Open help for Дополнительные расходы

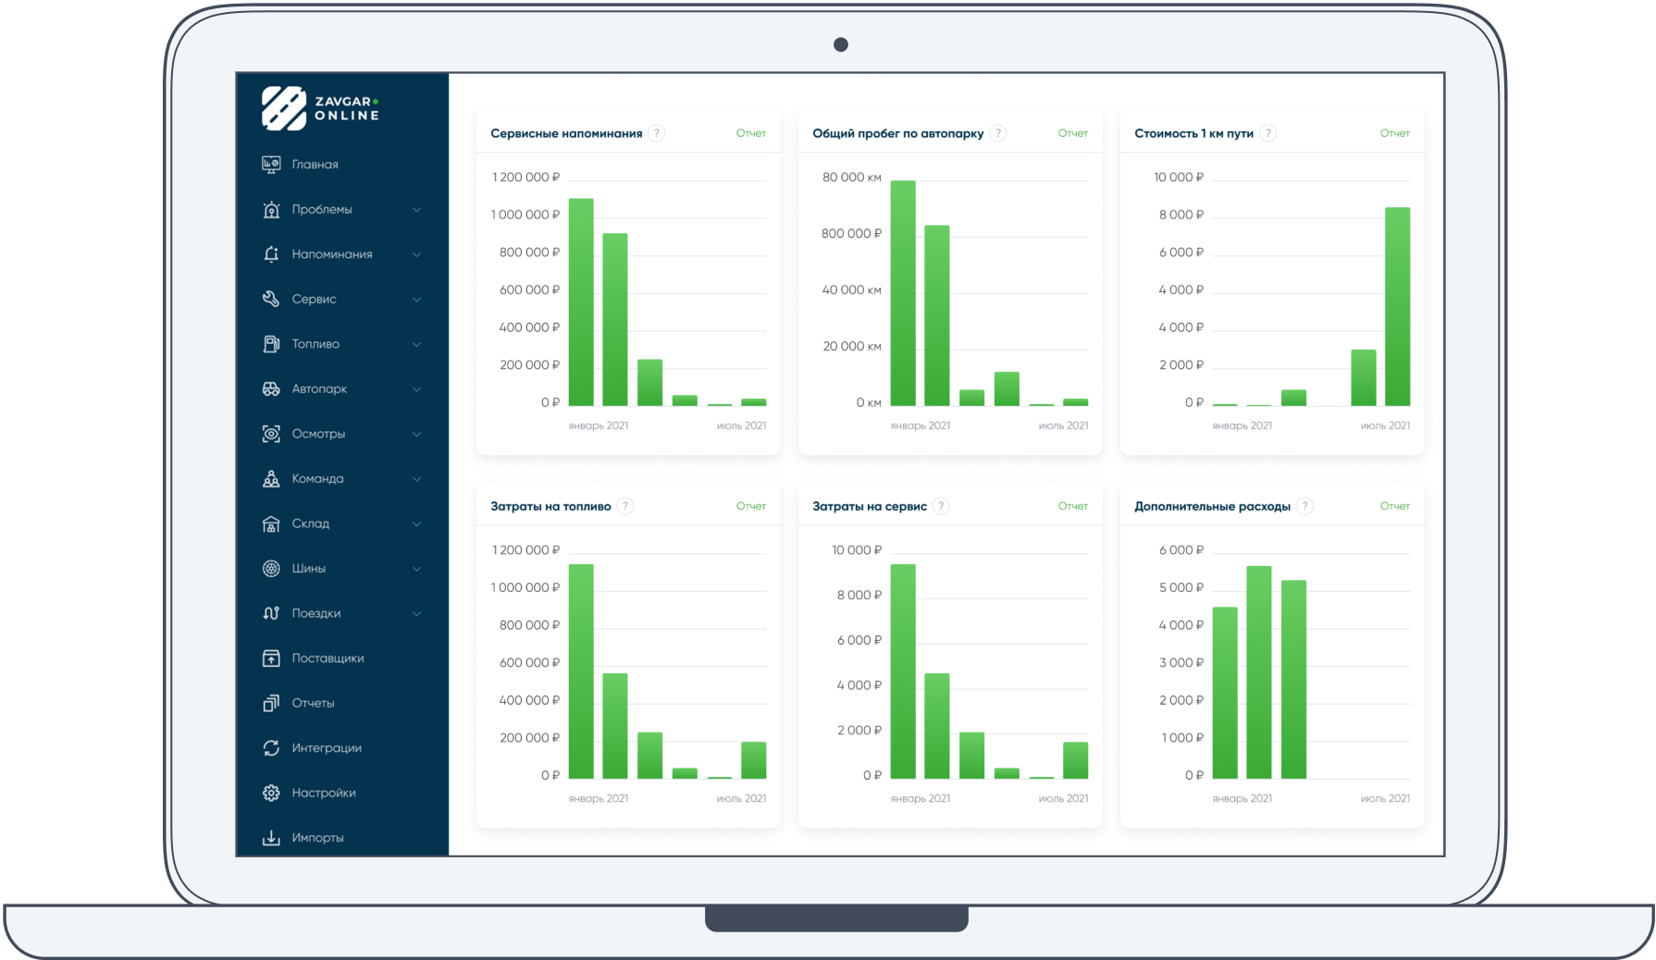tap(1304, 506)
